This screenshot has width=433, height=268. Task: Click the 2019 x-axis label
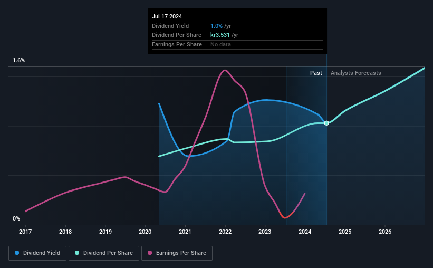coord(105,232)
